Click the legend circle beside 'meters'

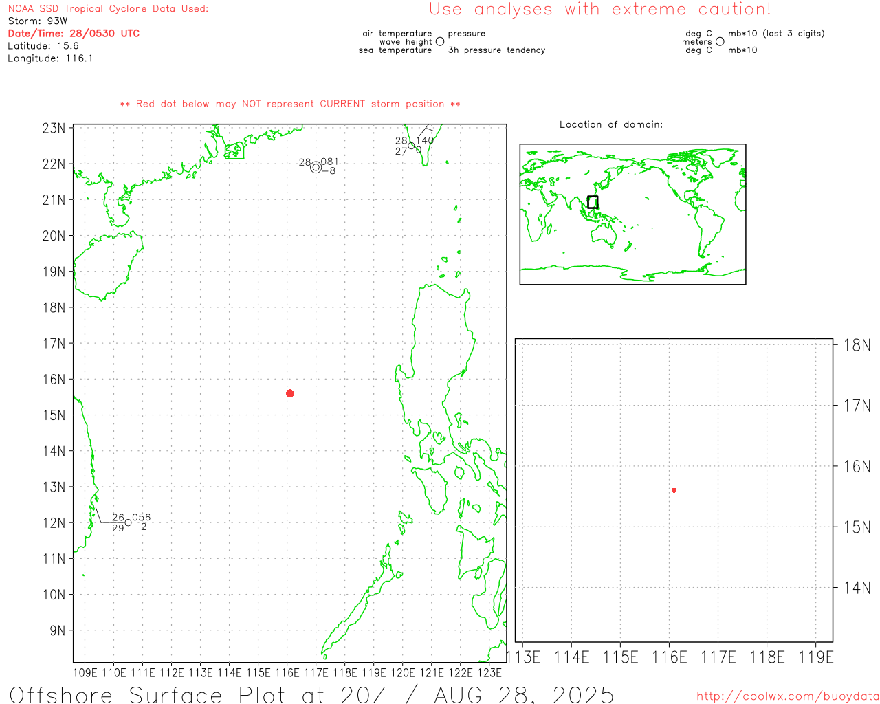click(x=720, y=41)
